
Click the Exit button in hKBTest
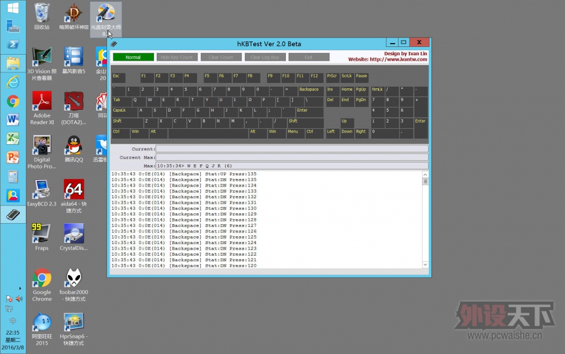click(308, 57)
